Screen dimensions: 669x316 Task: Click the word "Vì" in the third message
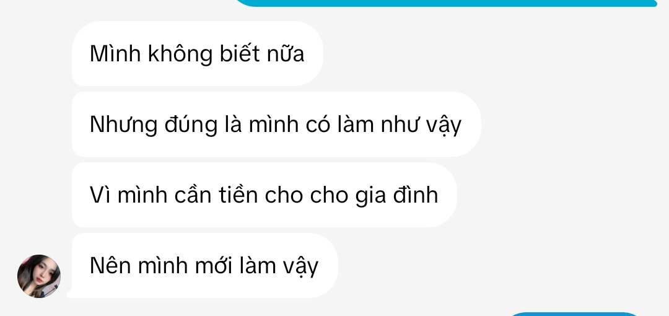tap(99, 195)
